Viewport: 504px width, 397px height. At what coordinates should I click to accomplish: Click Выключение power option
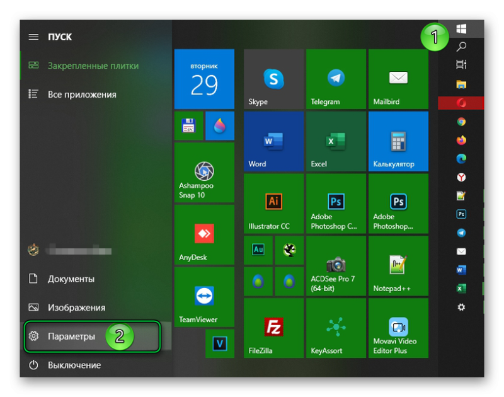click(96, 365)
